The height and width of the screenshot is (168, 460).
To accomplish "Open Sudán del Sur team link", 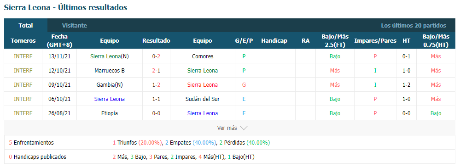I will click(x=203, y=99).
